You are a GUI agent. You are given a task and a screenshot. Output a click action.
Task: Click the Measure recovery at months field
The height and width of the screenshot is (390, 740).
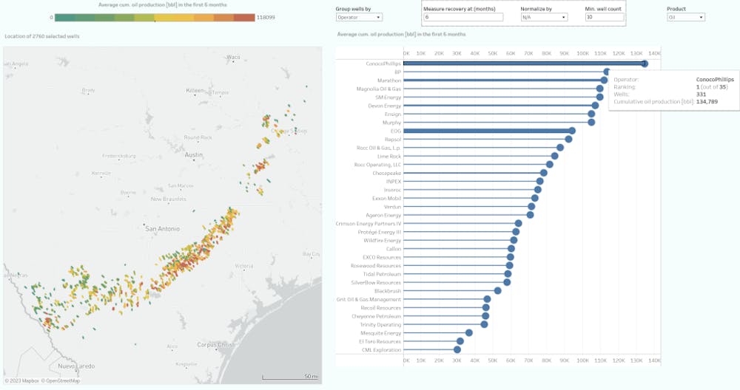(x=463, y=18)
